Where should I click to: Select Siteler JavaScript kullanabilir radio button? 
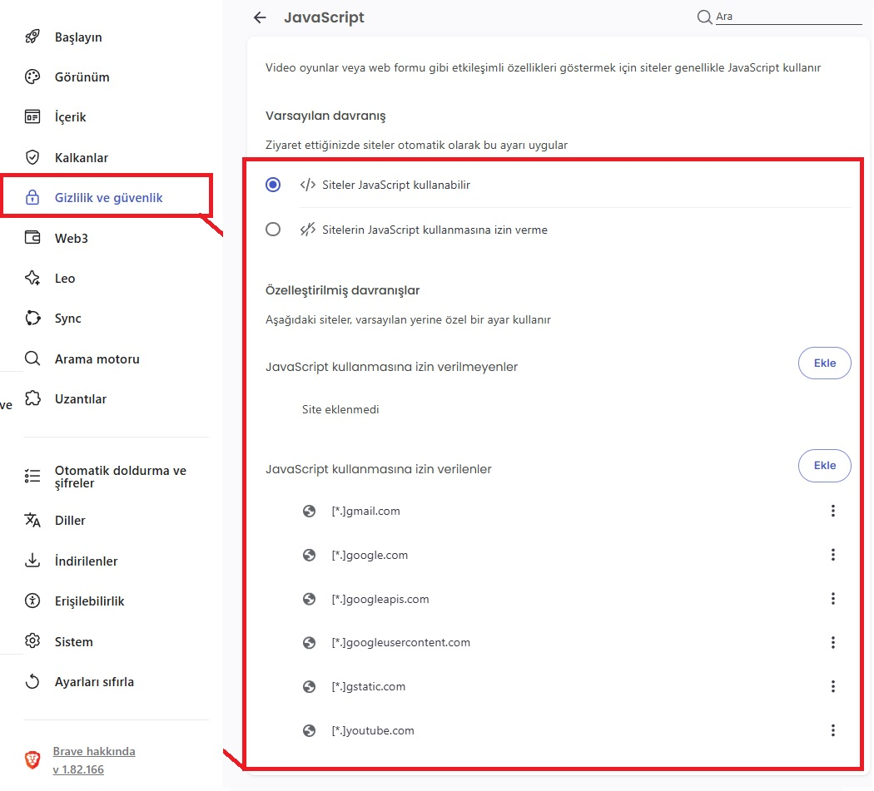pyautogui.click(x=272, y=185)
